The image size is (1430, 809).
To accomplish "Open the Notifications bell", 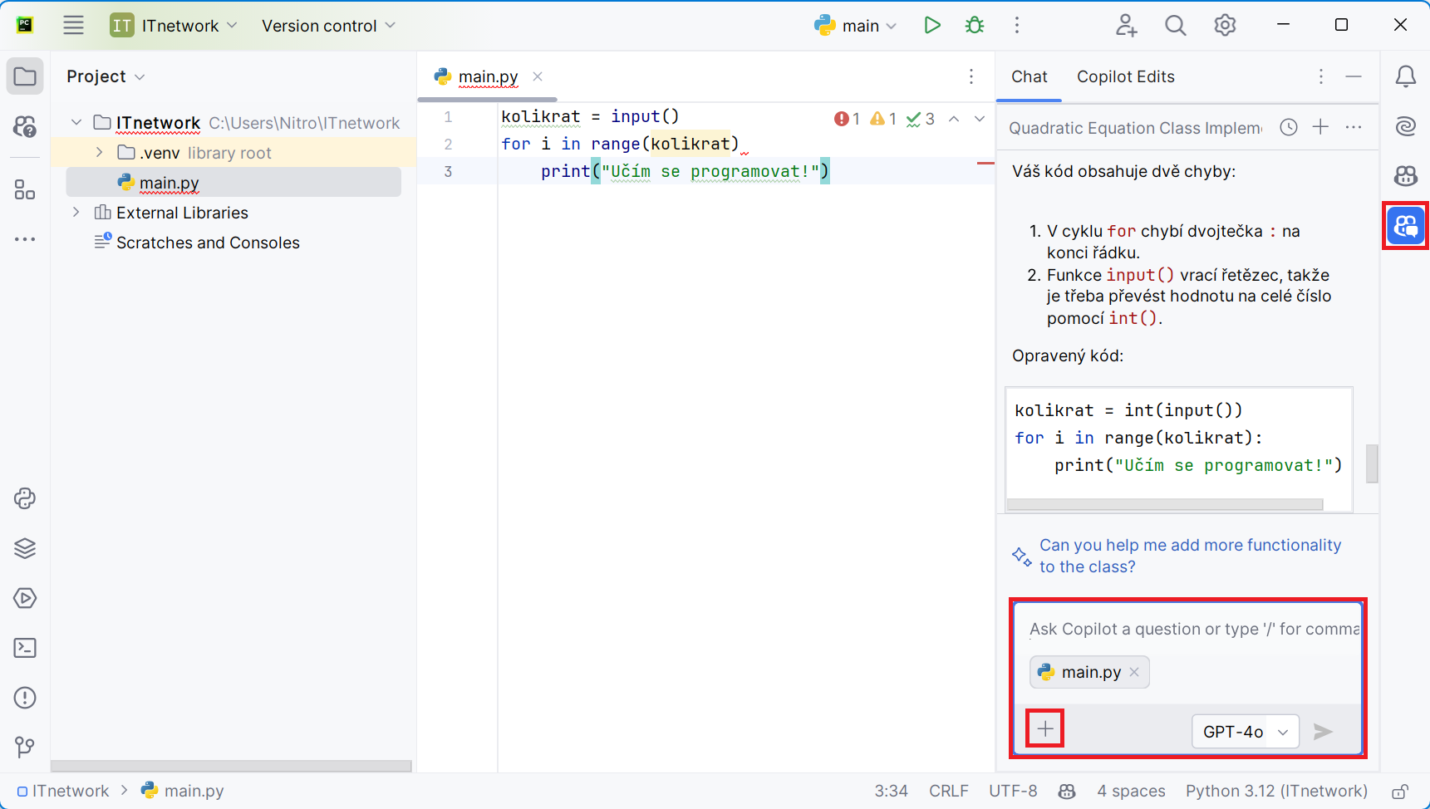I will pos(1405,76).
